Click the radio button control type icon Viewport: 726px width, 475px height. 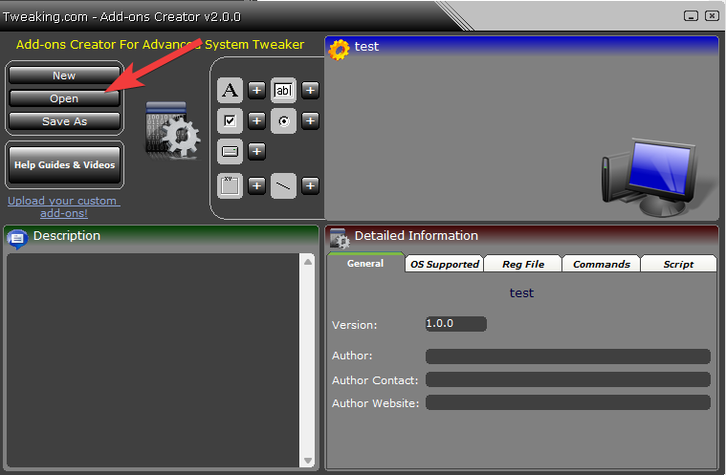point(283,121)
